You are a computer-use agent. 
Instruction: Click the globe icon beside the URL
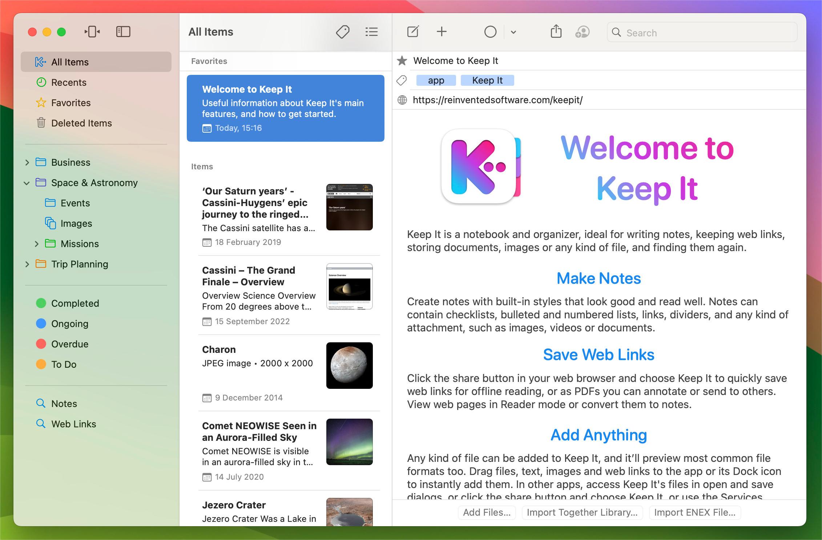(402, 100)
